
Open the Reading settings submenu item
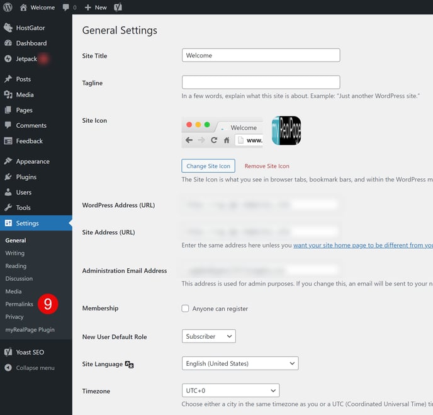pyautogui.click(x=16, y=266)
